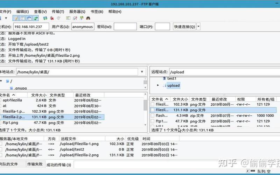
Task: Toggle the transfer queue display icon
Action: (x=36, y=18)
